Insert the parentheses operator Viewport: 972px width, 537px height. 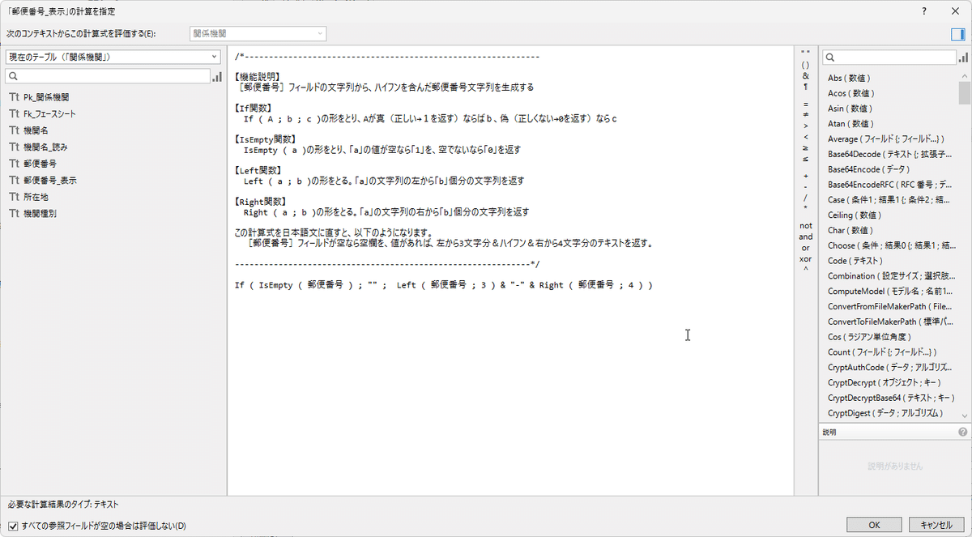[x=805, y=64]
